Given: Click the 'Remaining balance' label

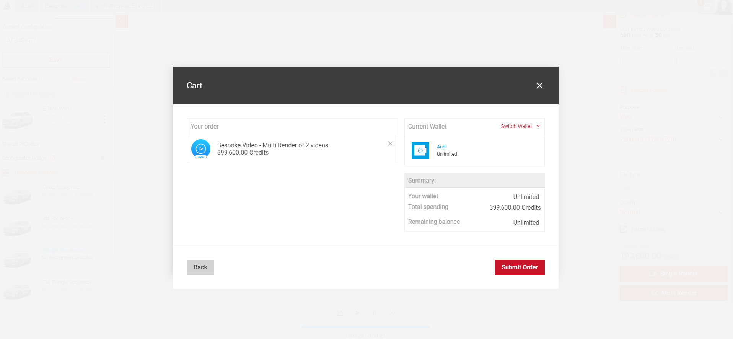Looking at the screenshot, I should [434, 222].
